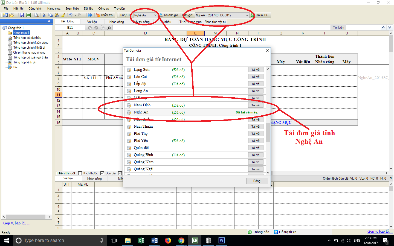The image size is (394, 246).
Task: Click the Undo arrow icon
Action: coord(71,15)
